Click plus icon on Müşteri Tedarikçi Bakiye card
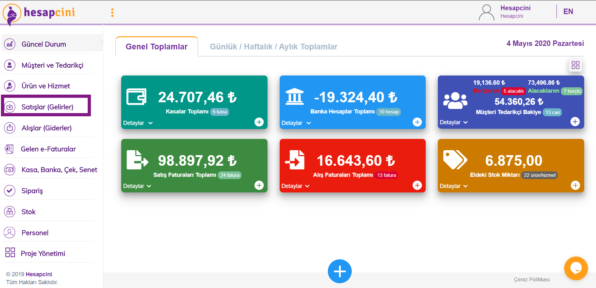Screen dimensions: 596x288 click(x=575, y=121)
